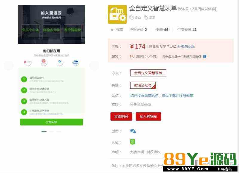Click the 活动 tag

pos(150,18)
